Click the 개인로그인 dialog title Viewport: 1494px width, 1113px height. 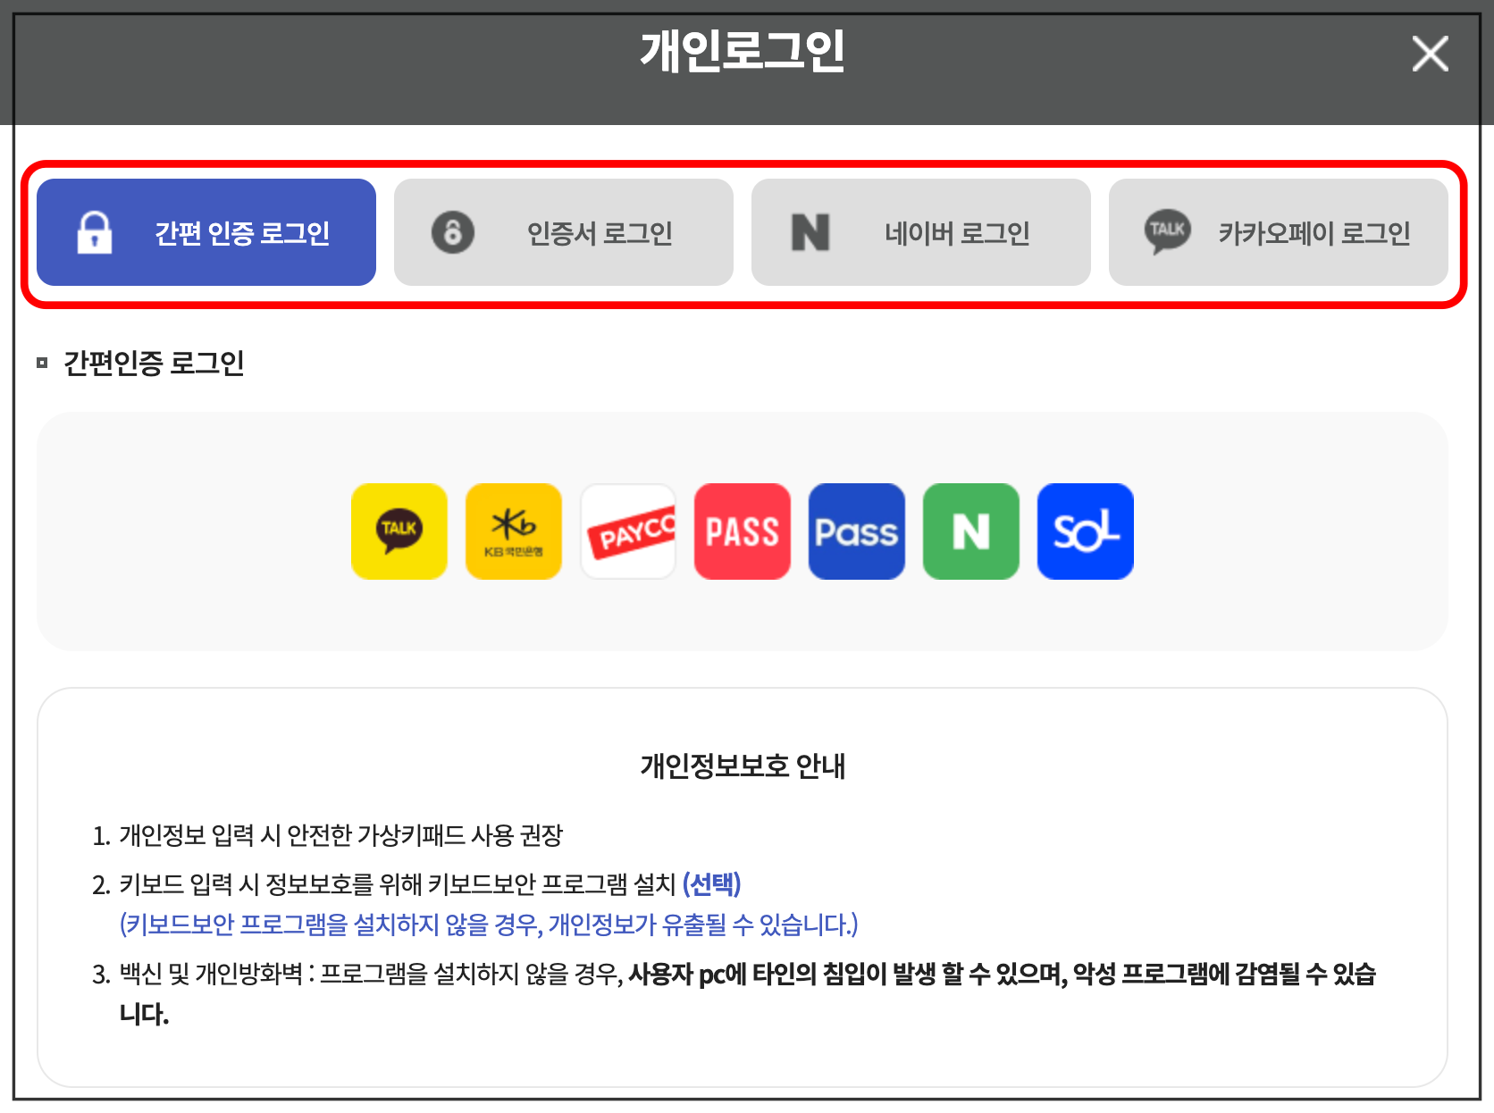[x=743, y=51]
